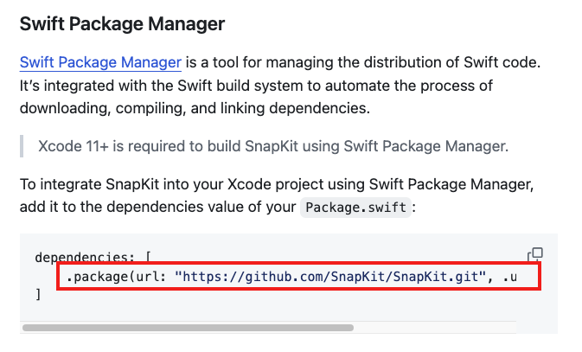Click the "It's integrated with" sentence line
Screen dimensions: 582x352
click(256, 86)
